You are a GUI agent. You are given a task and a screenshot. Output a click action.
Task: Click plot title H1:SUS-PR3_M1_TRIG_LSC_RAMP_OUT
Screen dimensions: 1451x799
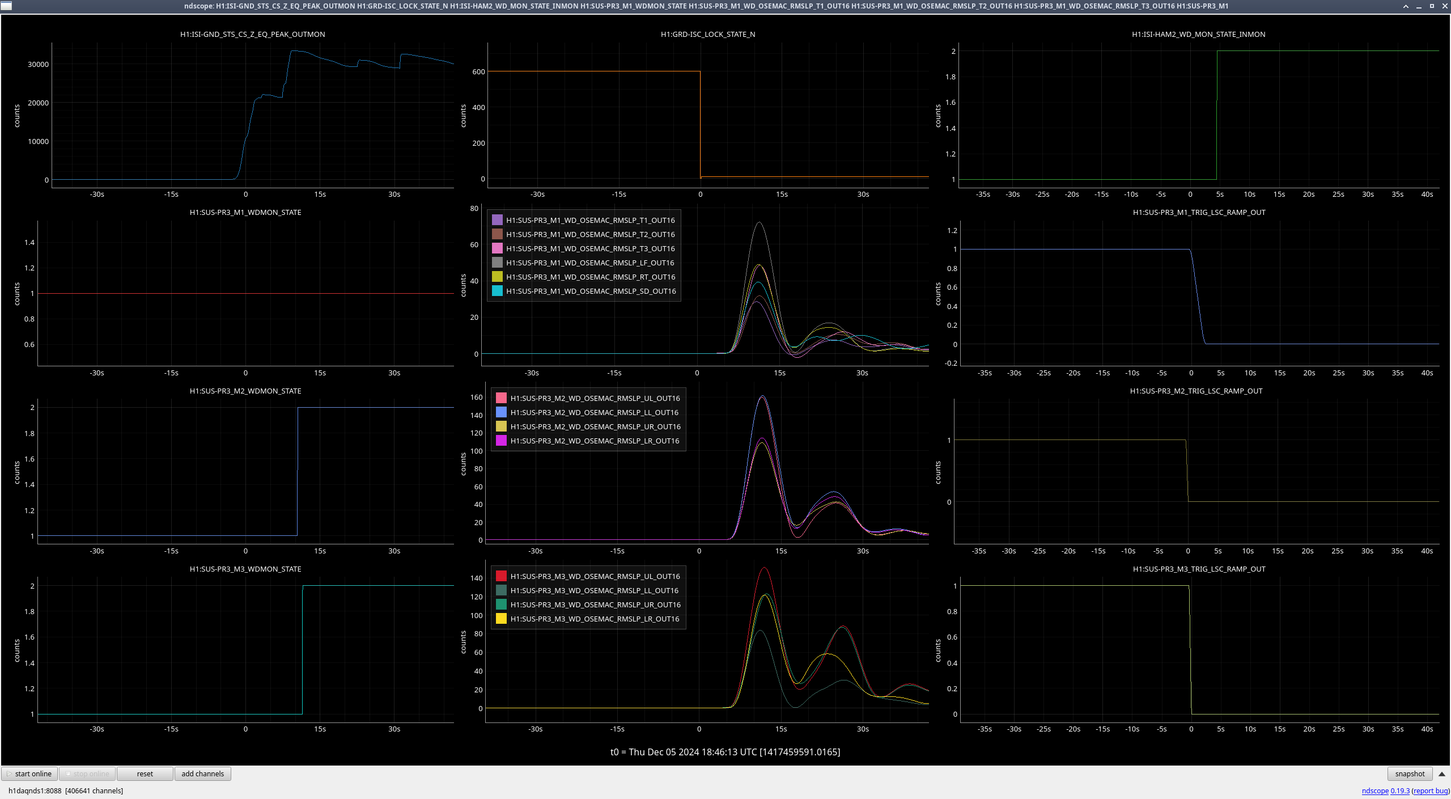pos(1199,212)
